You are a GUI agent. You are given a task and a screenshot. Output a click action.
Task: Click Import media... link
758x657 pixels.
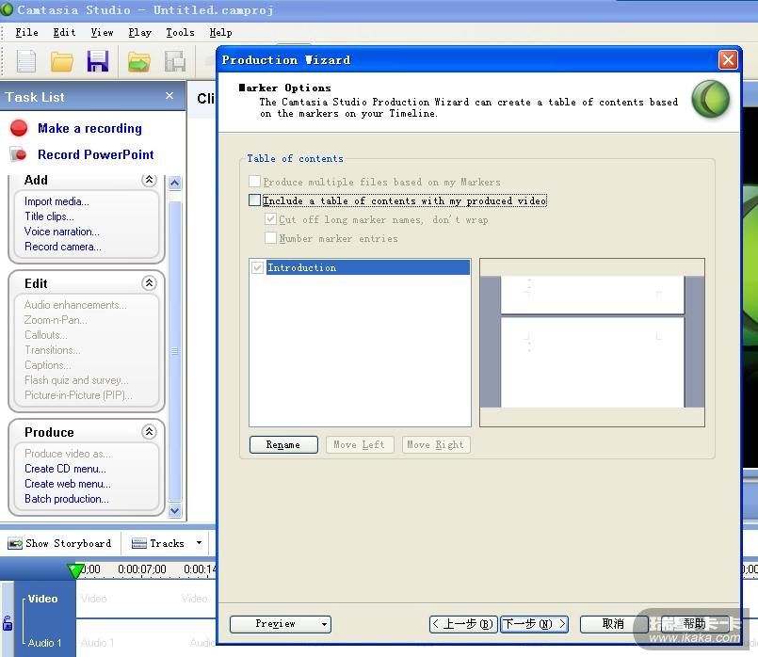click(56, 201)
